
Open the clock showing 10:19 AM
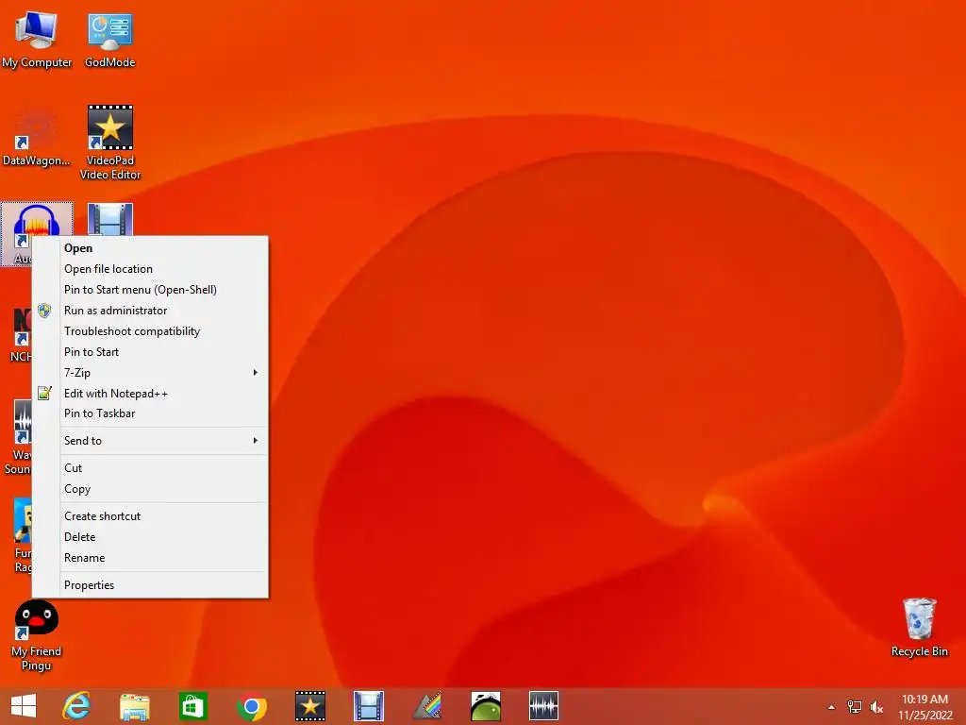(x=924, y=707)
